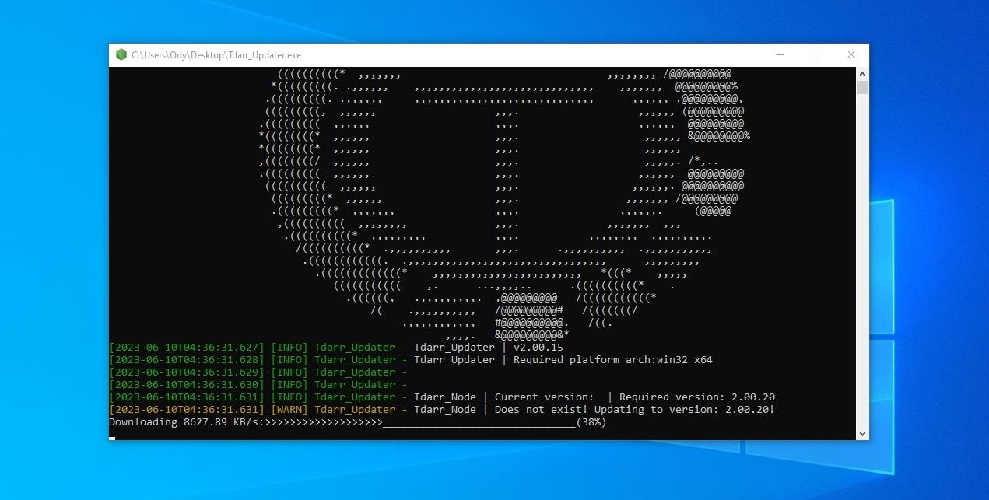Maximize the Tdarr Updater console window
The image size is (989, 500).
pyautogui.click(x=815, y=54)
